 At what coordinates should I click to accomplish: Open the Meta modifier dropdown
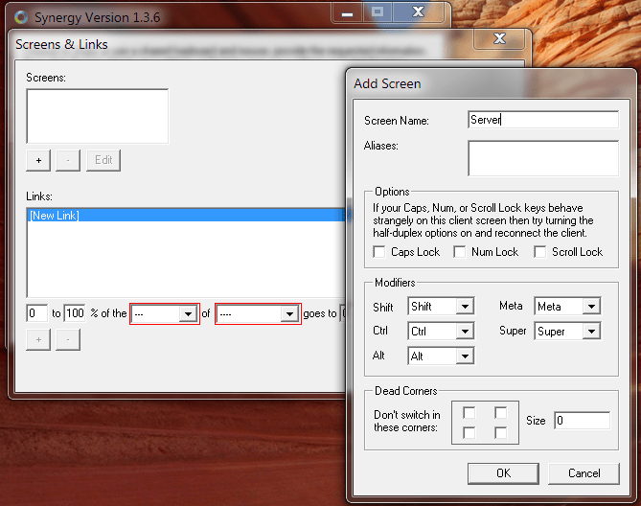point(567,306)
